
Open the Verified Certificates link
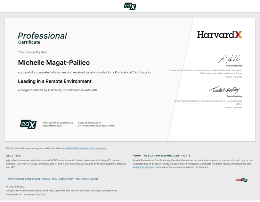[x=143, y=167]
